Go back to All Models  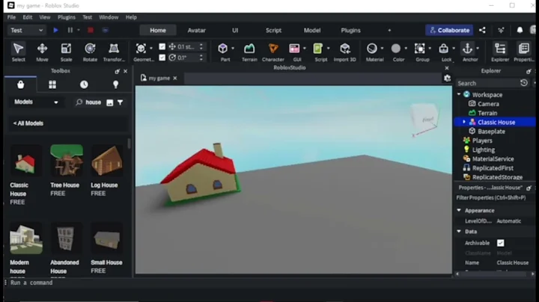pyautogui.click(x=28, y=123)
